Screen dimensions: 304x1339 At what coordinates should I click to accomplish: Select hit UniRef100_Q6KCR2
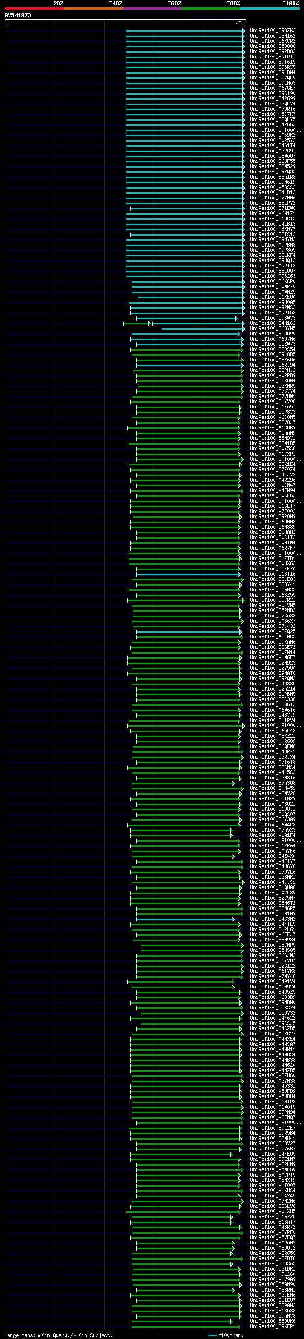pyautogui.click(x=272, y=41)
